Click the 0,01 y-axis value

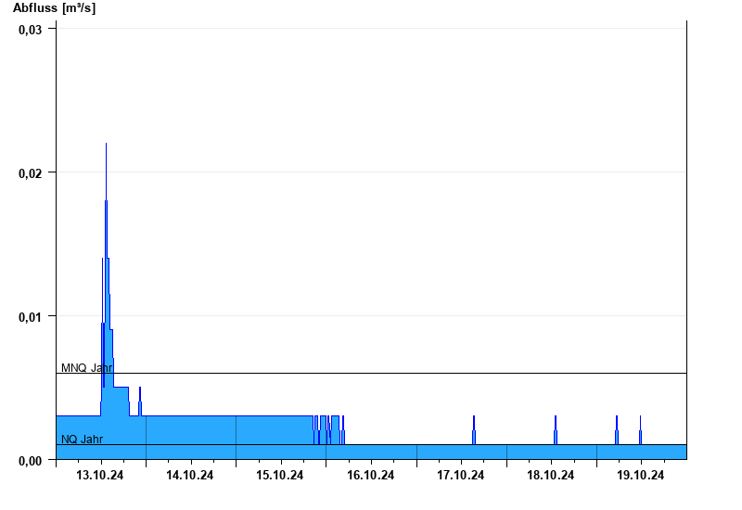click(31, 317)
